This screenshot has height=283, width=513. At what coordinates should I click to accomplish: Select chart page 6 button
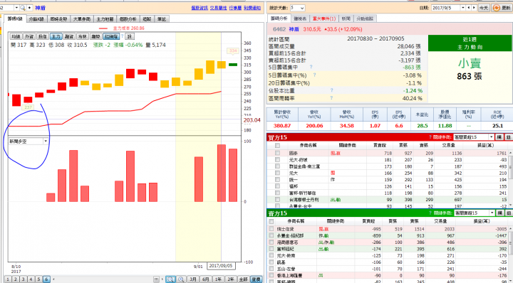tap(46, 279)
